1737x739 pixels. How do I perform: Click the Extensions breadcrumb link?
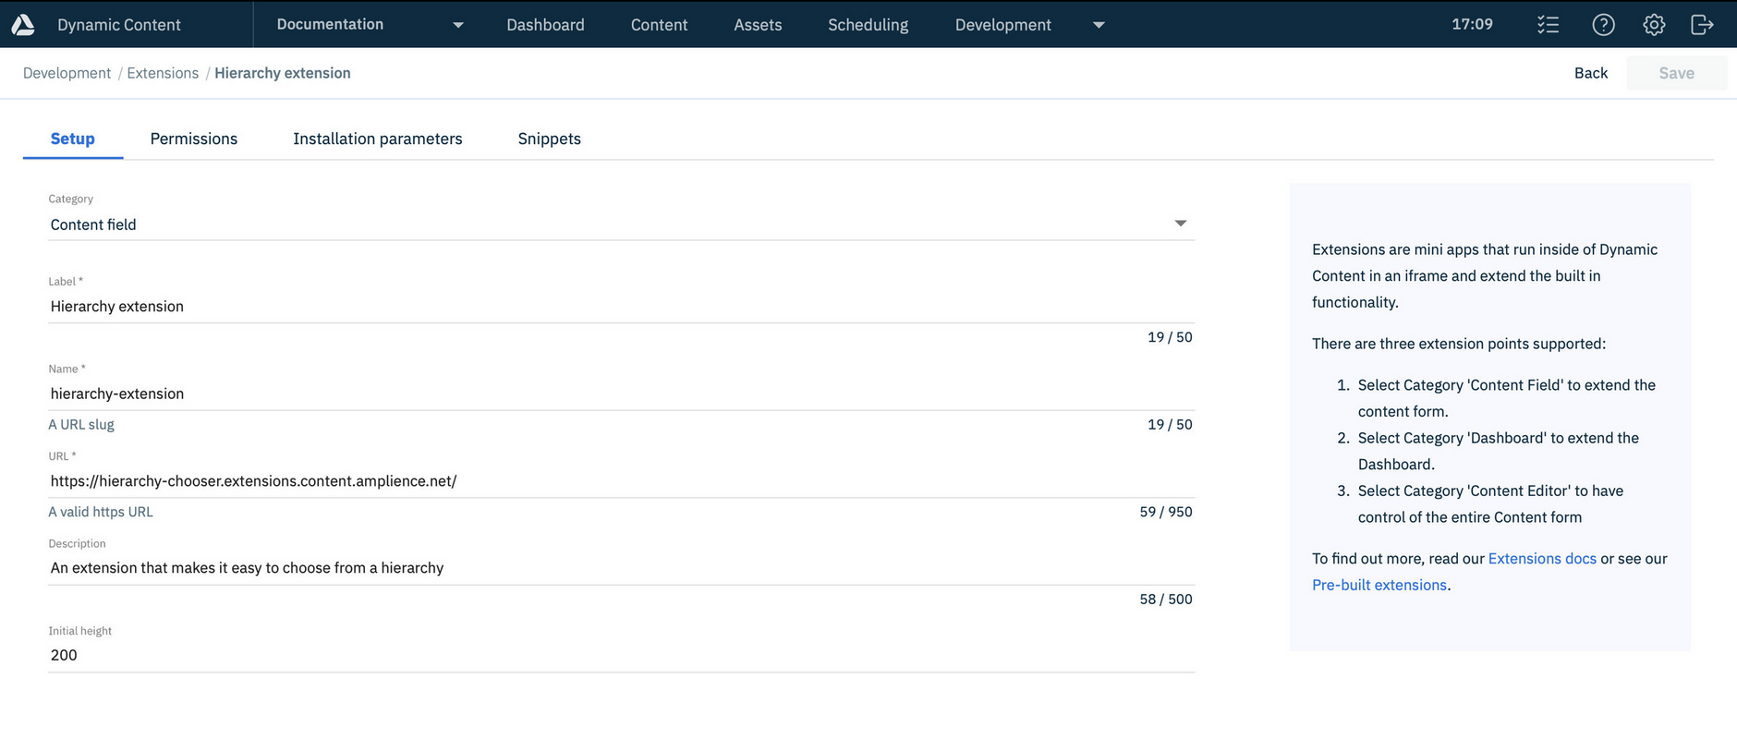pyautogui.click(x=163, y=73)
